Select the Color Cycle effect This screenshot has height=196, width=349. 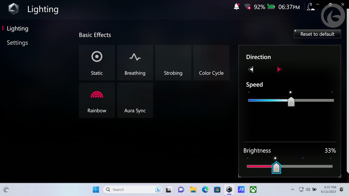[x=211, y=62]
